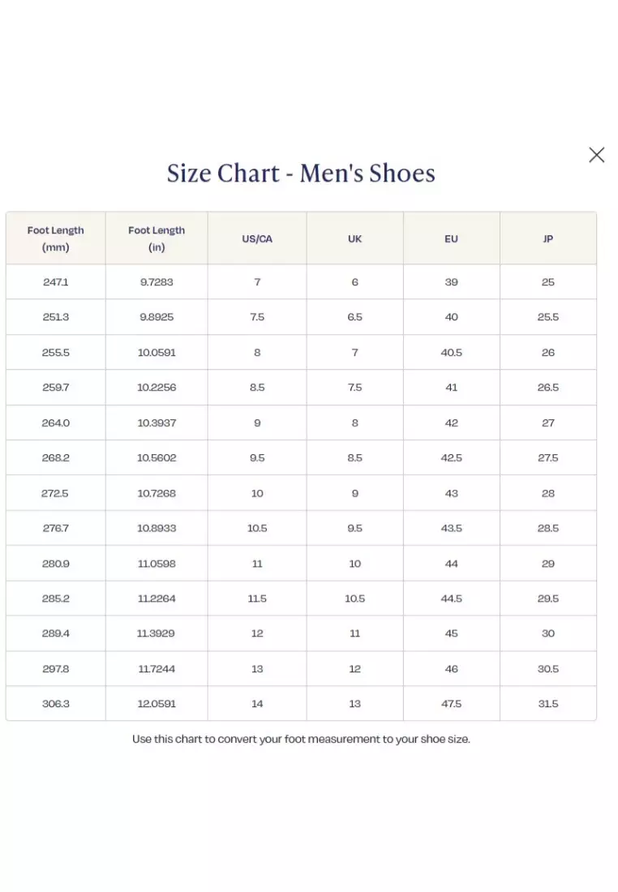Image resolution: width=618 pixels, height=892 pixels.
Task: Click the EU size 47.5 cell
Action: (x=451, y=704)
